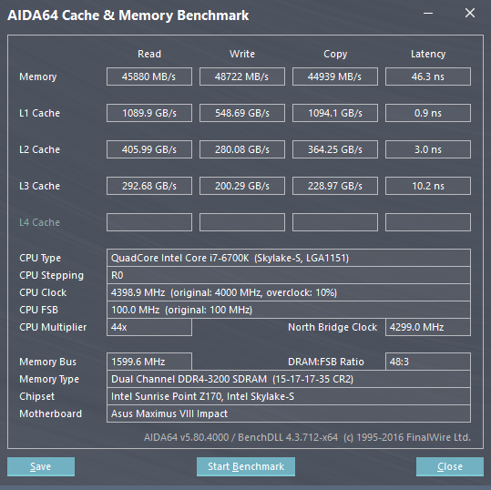This screenshot has width=491, height=490.
Task: Click the L3 Cache Copy 228.97 GB/s box
Action: (x=335, y=186)
